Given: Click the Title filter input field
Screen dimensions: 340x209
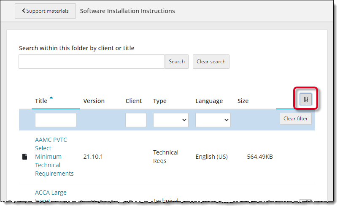Looking at the screenshot, I should 56,120.
